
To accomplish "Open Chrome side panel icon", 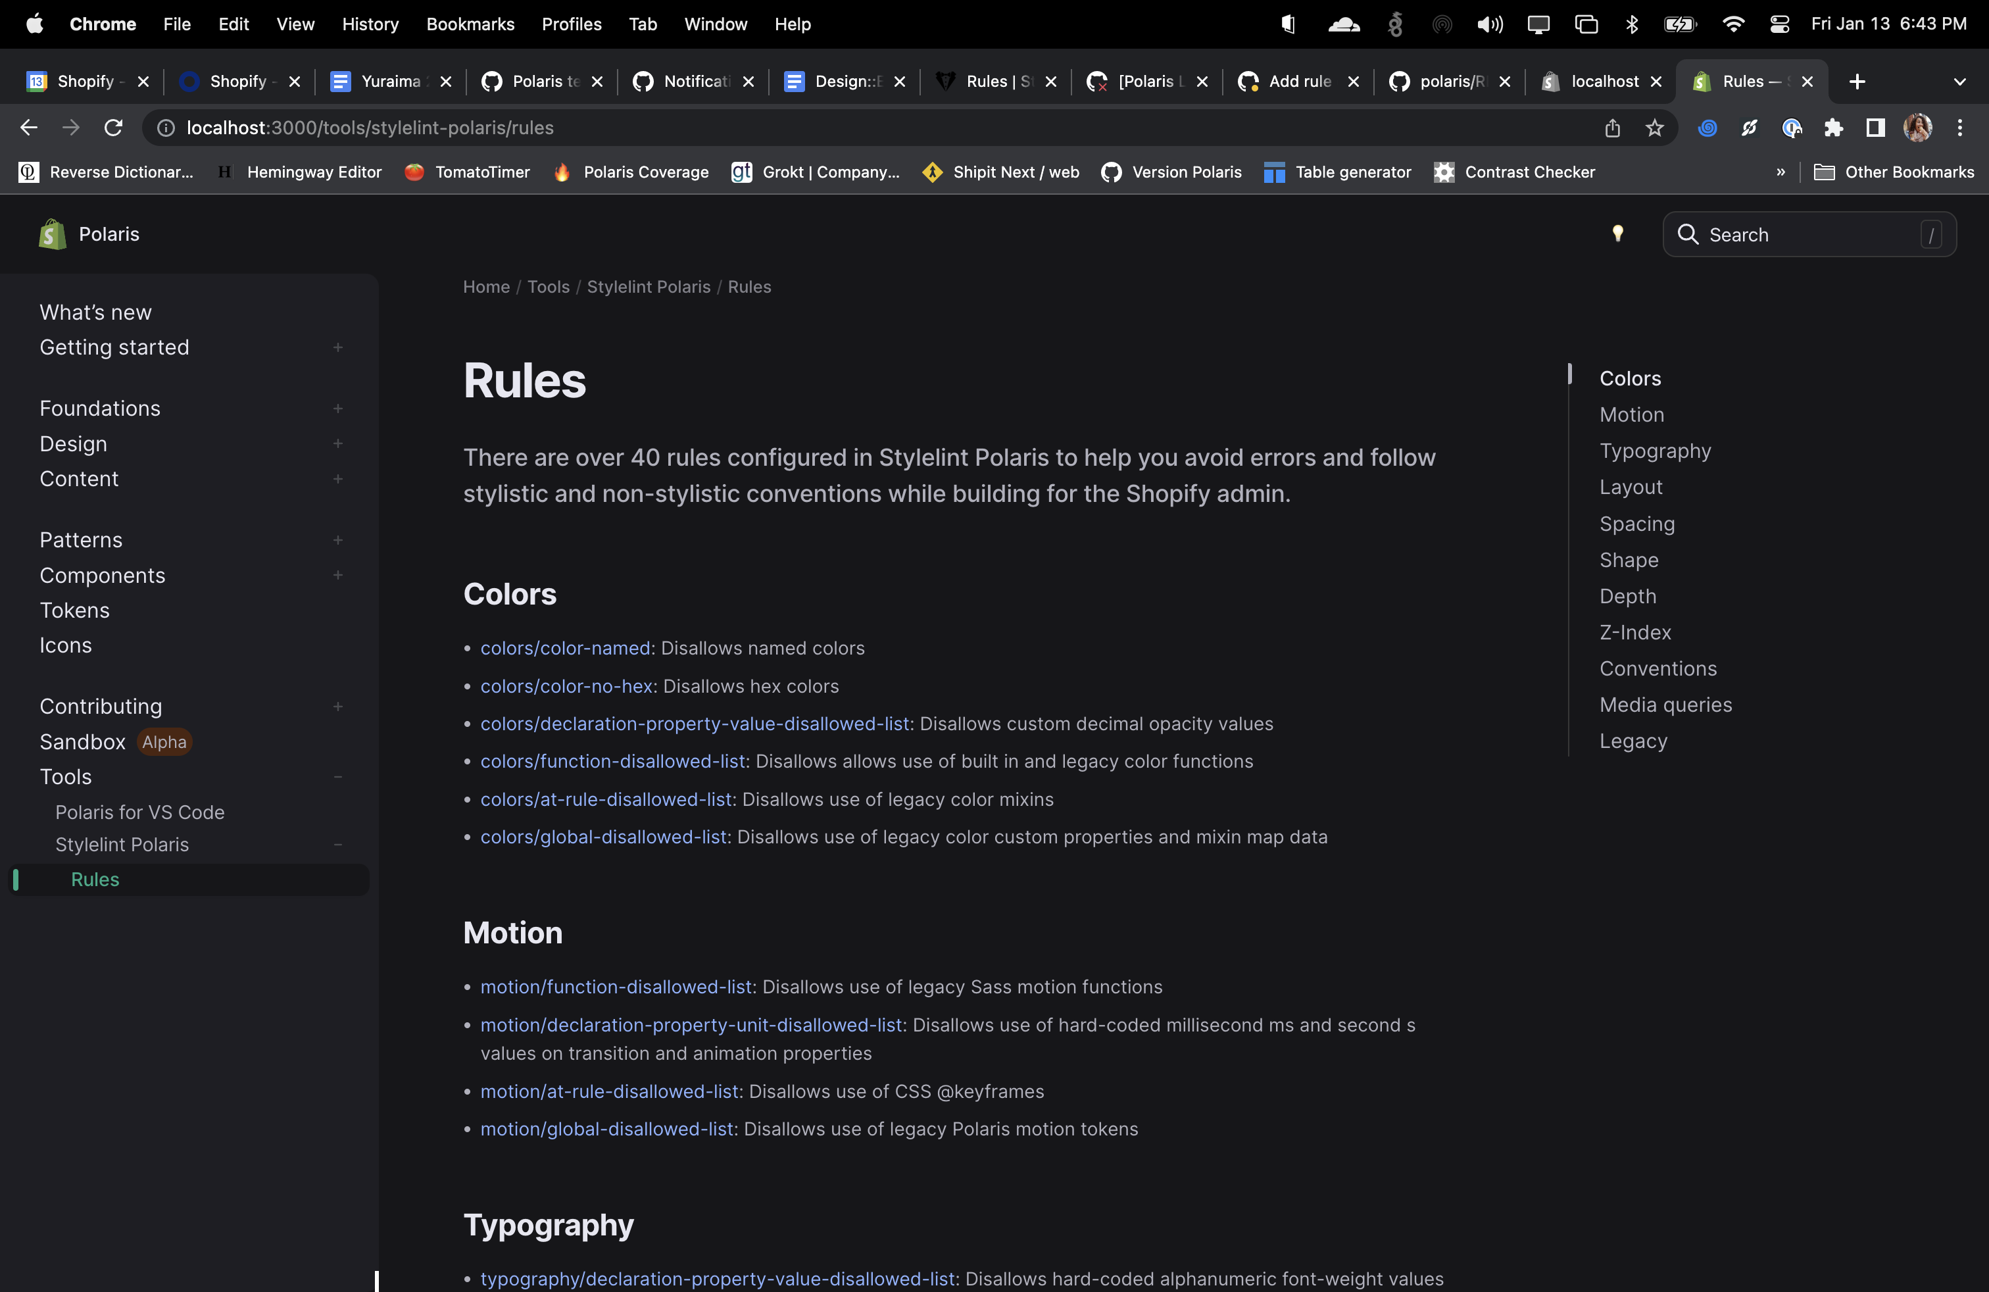I will pyautogui.click(x=1875, y=128).
